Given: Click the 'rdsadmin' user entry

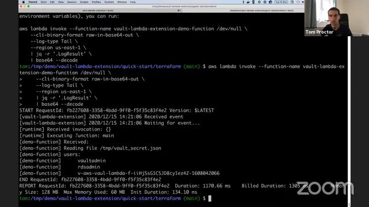Looking at the screenshot, I should [x=89, y=167].
